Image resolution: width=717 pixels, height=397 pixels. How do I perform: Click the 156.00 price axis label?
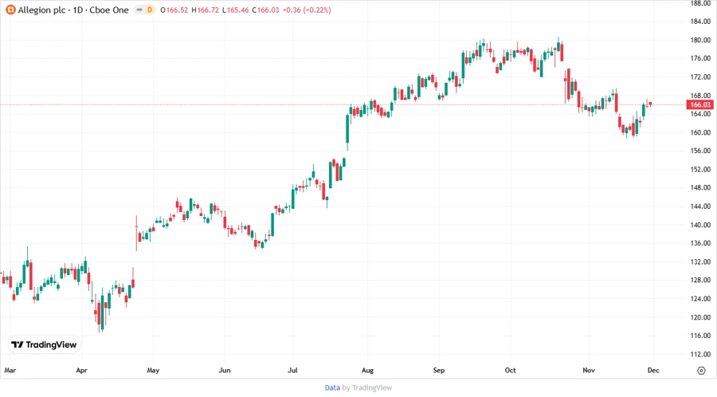(x=700, y=151)
